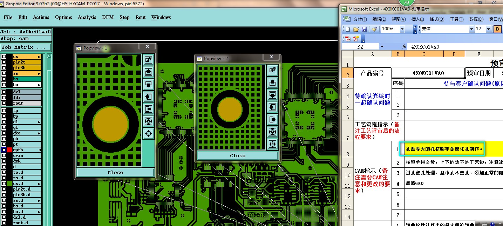
Task: Select the Excel cell containing 4X0KC01VA0
Action: coord(428,73)
